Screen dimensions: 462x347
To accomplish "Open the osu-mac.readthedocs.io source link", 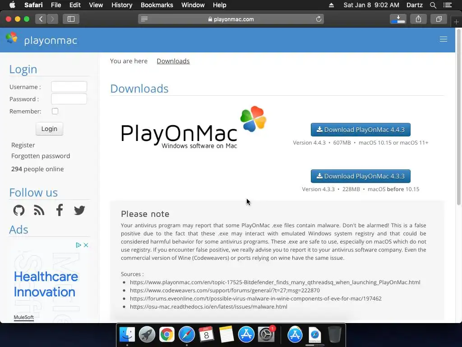I will point(208,307).
